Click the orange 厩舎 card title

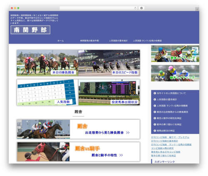pyautogui.click(x=82, y=126)
